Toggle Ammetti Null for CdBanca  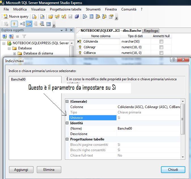161,53
